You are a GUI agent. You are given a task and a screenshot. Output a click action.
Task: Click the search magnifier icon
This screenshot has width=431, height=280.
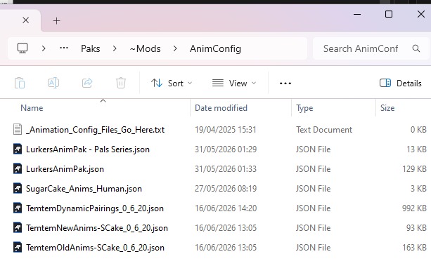point(416,48)
